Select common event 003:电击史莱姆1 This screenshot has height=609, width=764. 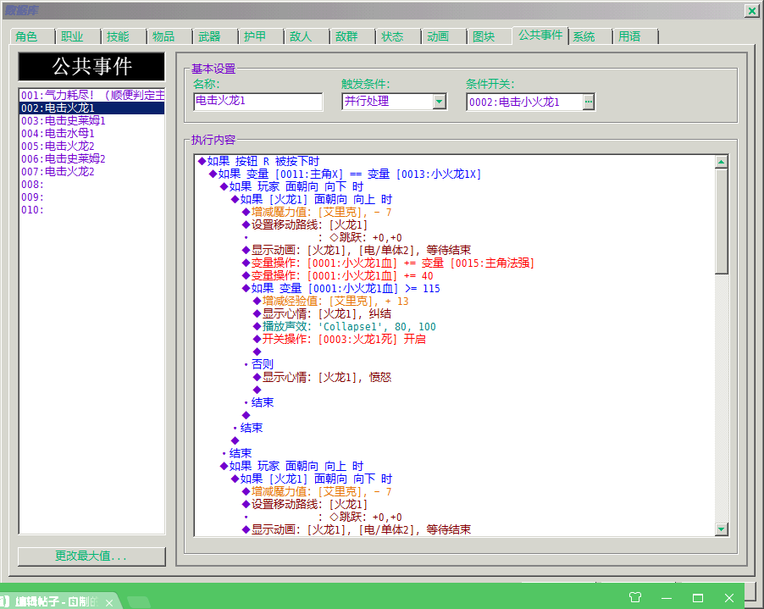coord(91,120)
